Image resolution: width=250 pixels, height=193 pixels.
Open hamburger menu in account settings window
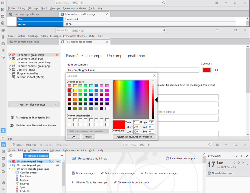click(x=217, y=30)
